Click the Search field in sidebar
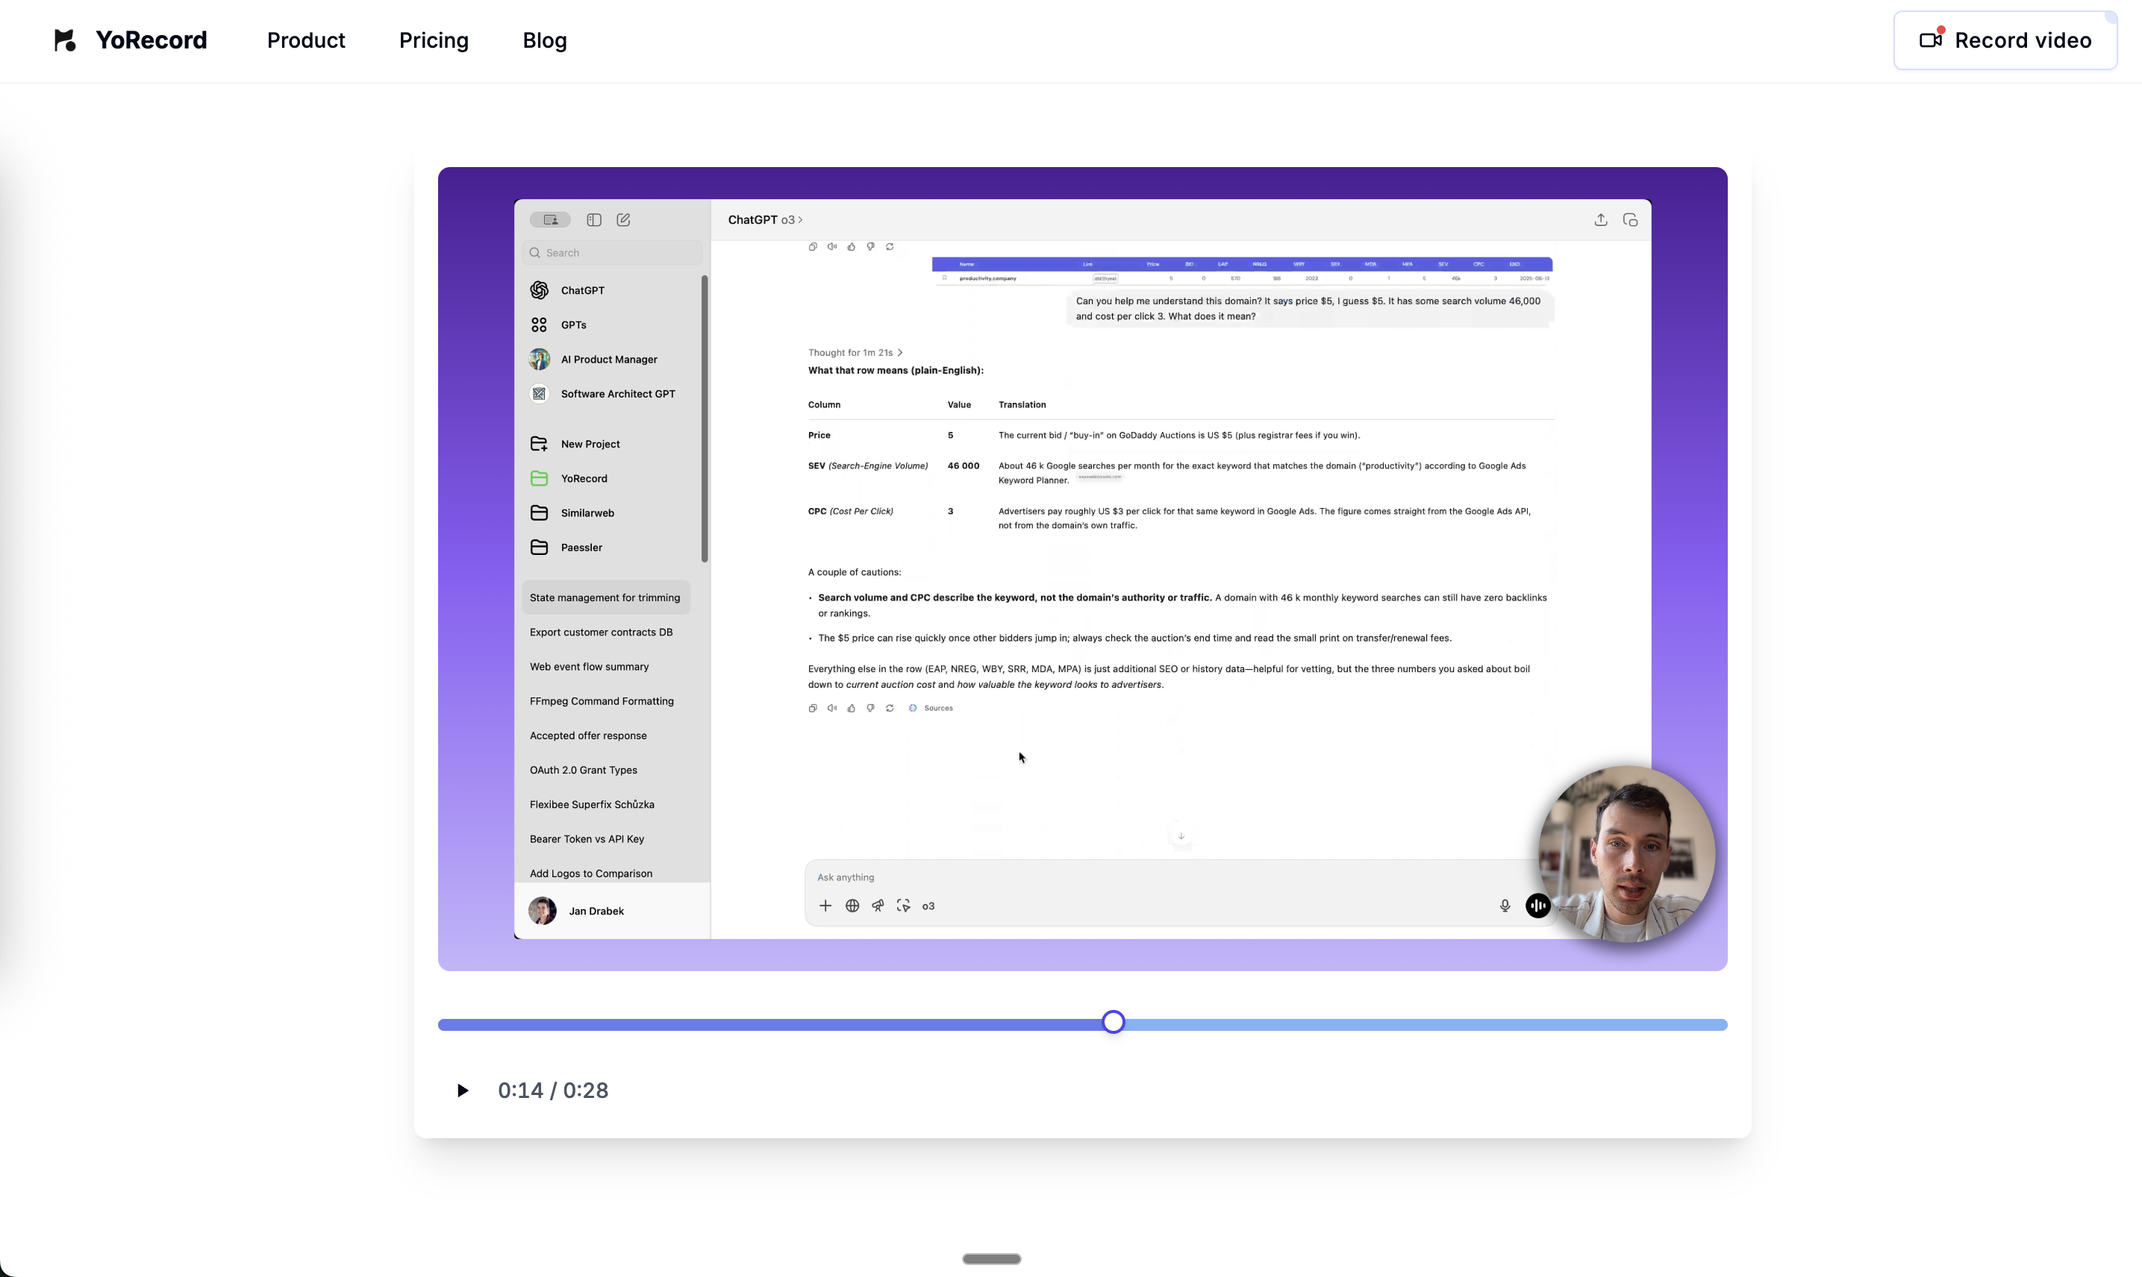 coord(612,253)
